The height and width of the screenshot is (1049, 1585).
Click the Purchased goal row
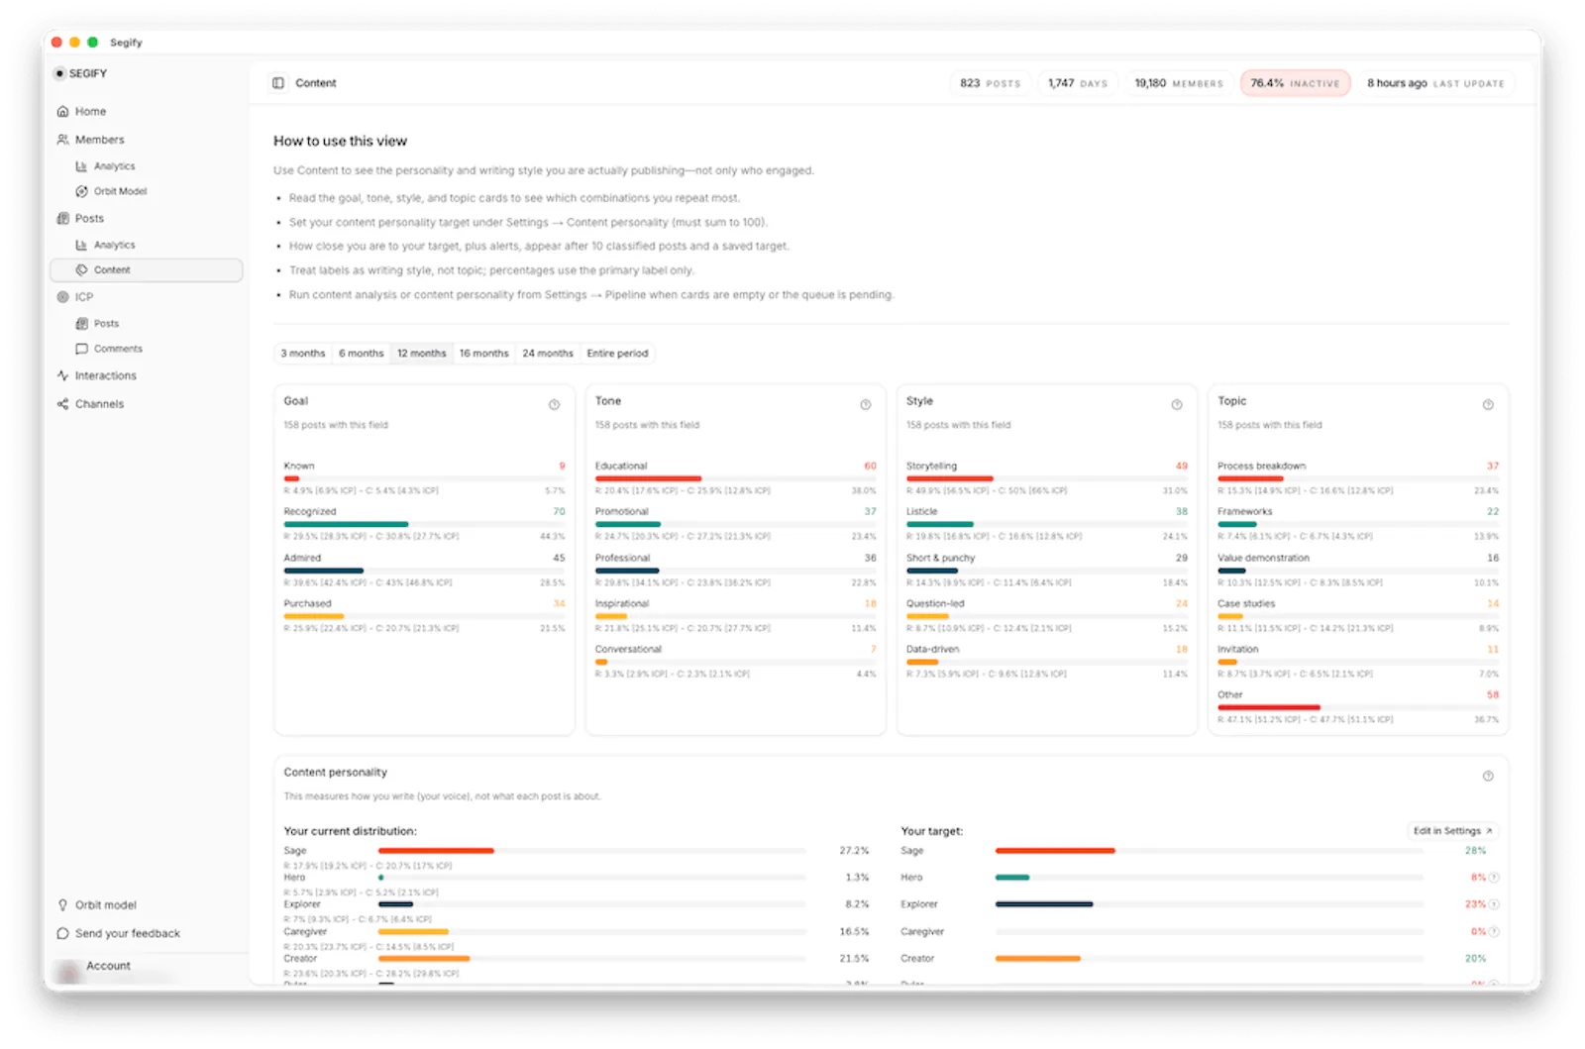424,615
